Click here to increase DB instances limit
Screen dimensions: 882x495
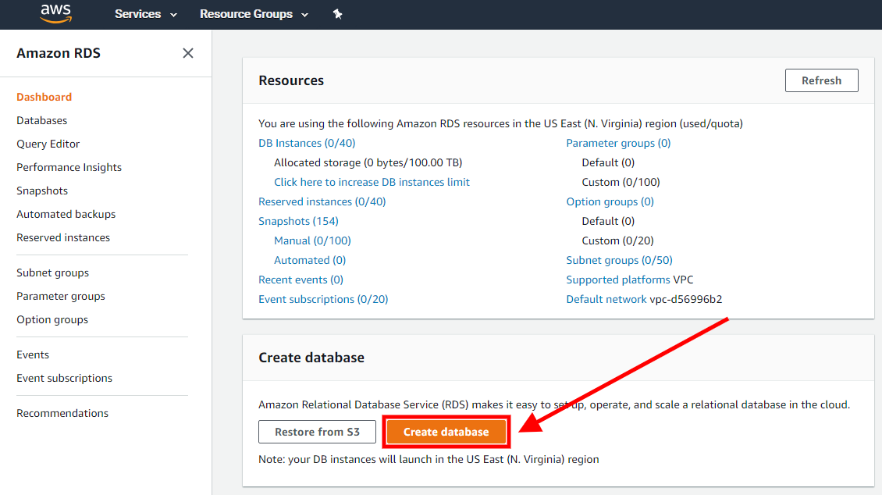372,182
